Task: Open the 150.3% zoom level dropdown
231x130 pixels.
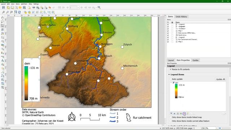Action: pyautogui.click(x=217, y=128)
